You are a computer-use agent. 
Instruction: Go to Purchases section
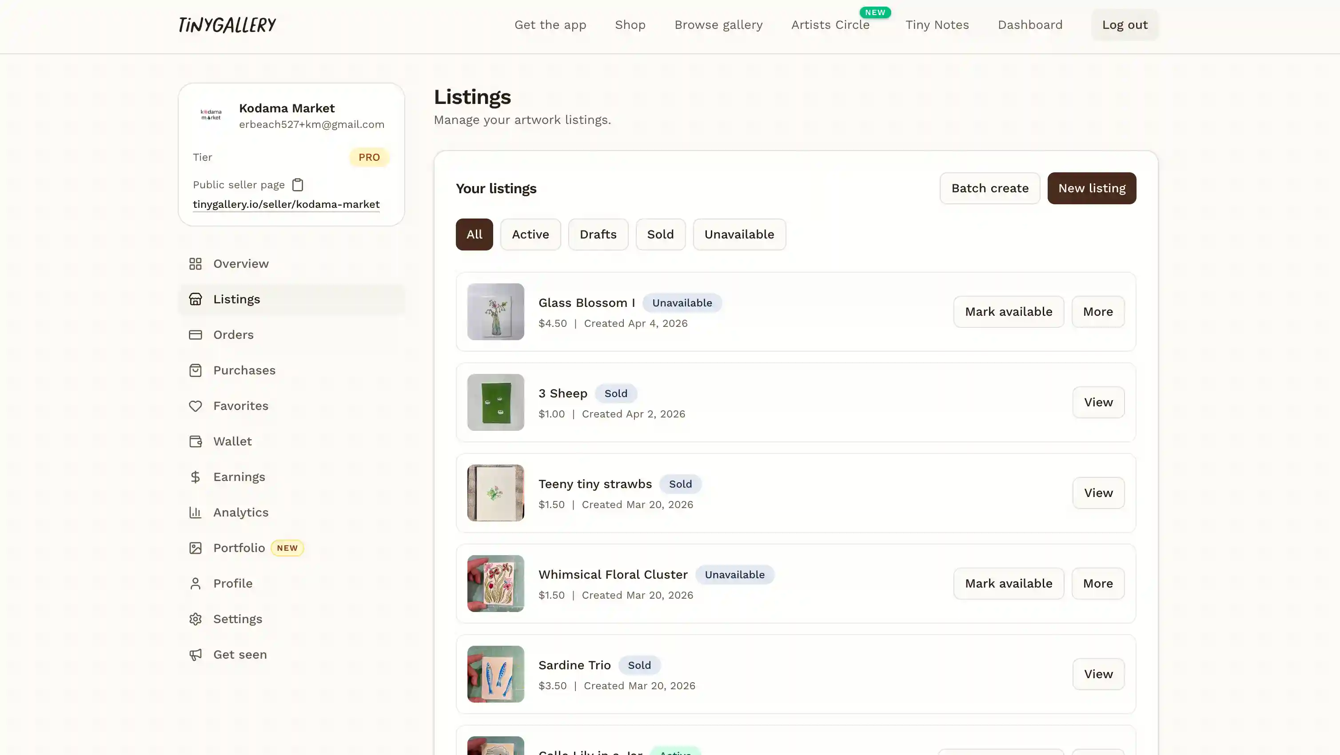tap(291, 370)
